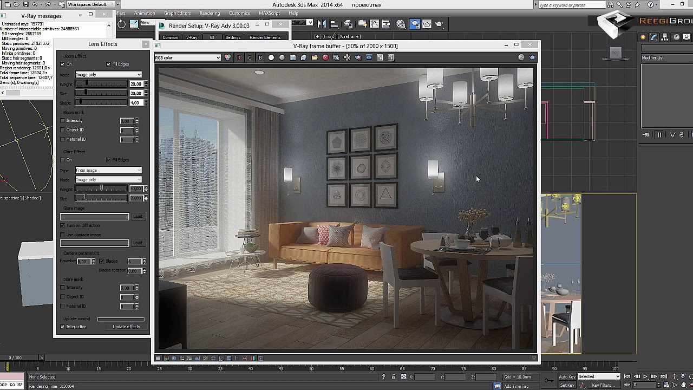The width and height of the screenshot is (693, 390).
Task: Open the Selected key filter dropdown
Action: 599,376
